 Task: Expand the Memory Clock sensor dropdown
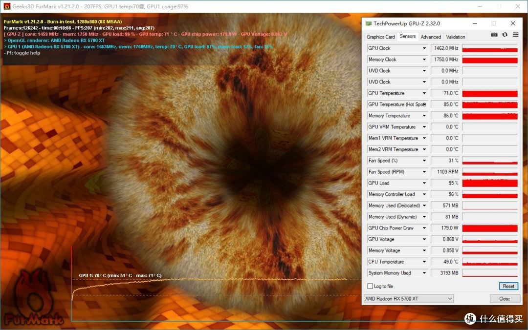coord(424,60)
